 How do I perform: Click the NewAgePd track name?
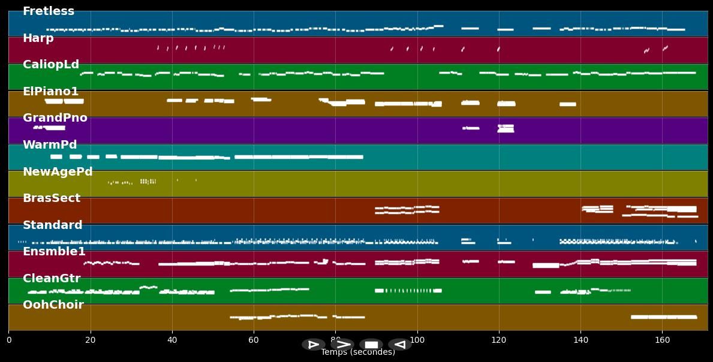click(x=58, y=172)
